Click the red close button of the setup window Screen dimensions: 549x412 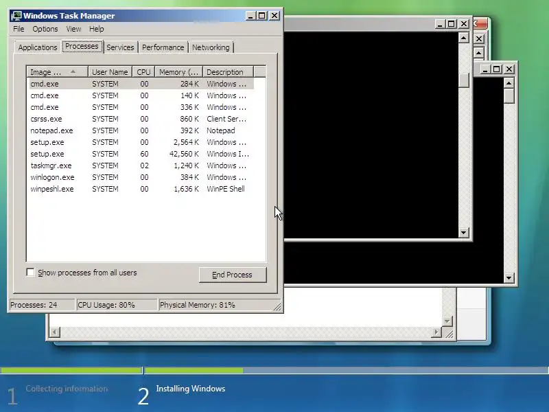tap(480, 24)
